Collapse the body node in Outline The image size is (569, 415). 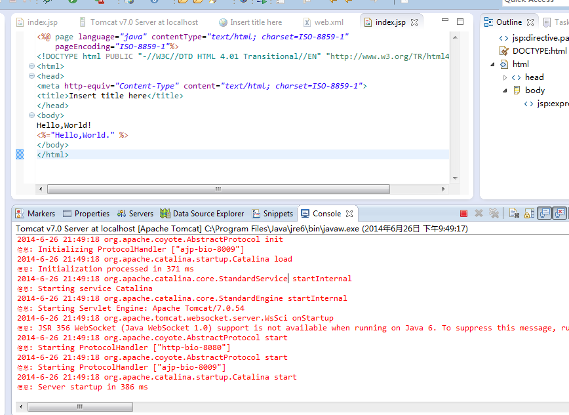(505, 90)
